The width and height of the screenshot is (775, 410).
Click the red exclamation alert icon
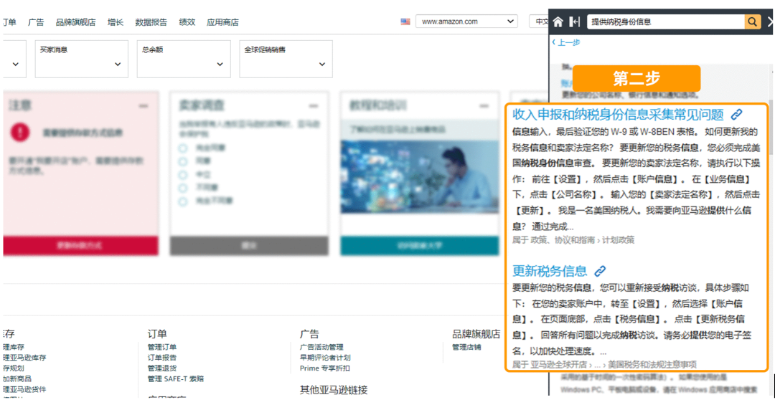point(21,132)
